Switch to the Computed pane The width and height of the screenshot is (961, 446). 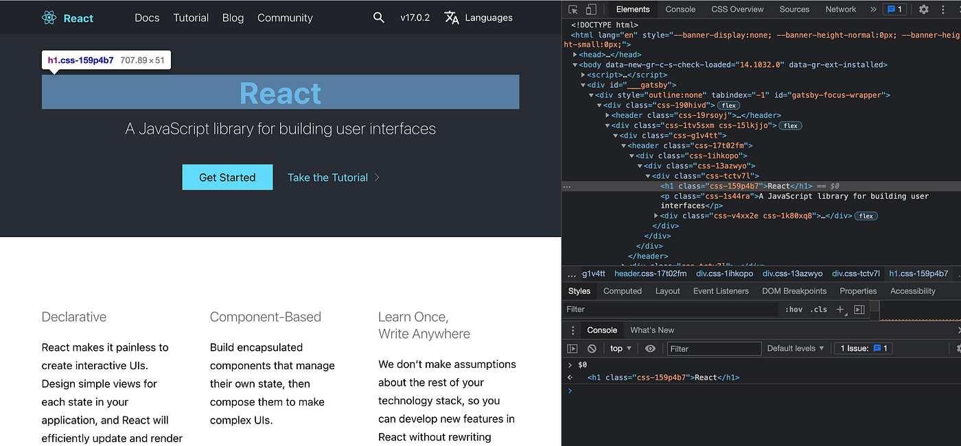pos(623,291)
